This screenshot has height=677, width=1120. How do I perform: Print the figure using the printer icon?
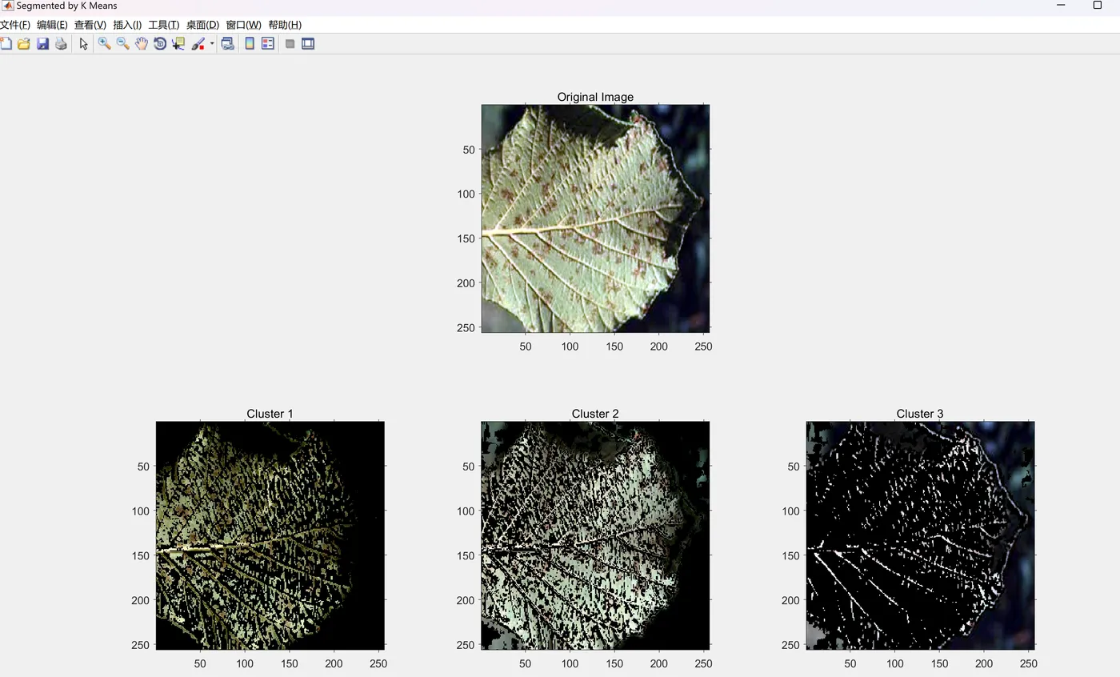[x=61, y=43]
